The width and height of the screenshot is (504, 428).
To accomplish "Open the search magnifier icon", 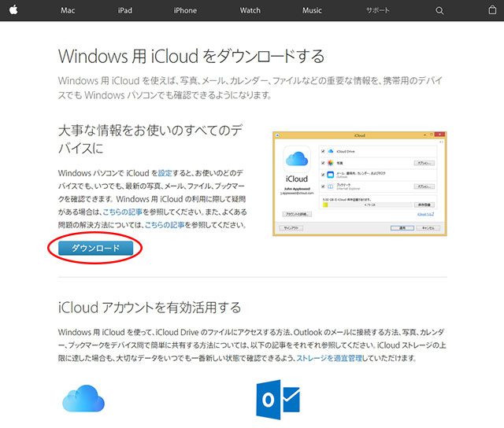I will click(x=439, y=10).
